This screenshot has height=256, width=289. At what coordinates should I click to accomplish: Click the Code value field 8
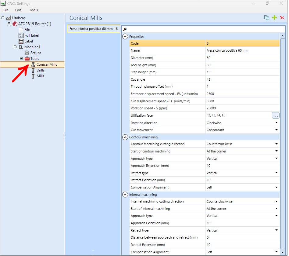click(242, 44)
